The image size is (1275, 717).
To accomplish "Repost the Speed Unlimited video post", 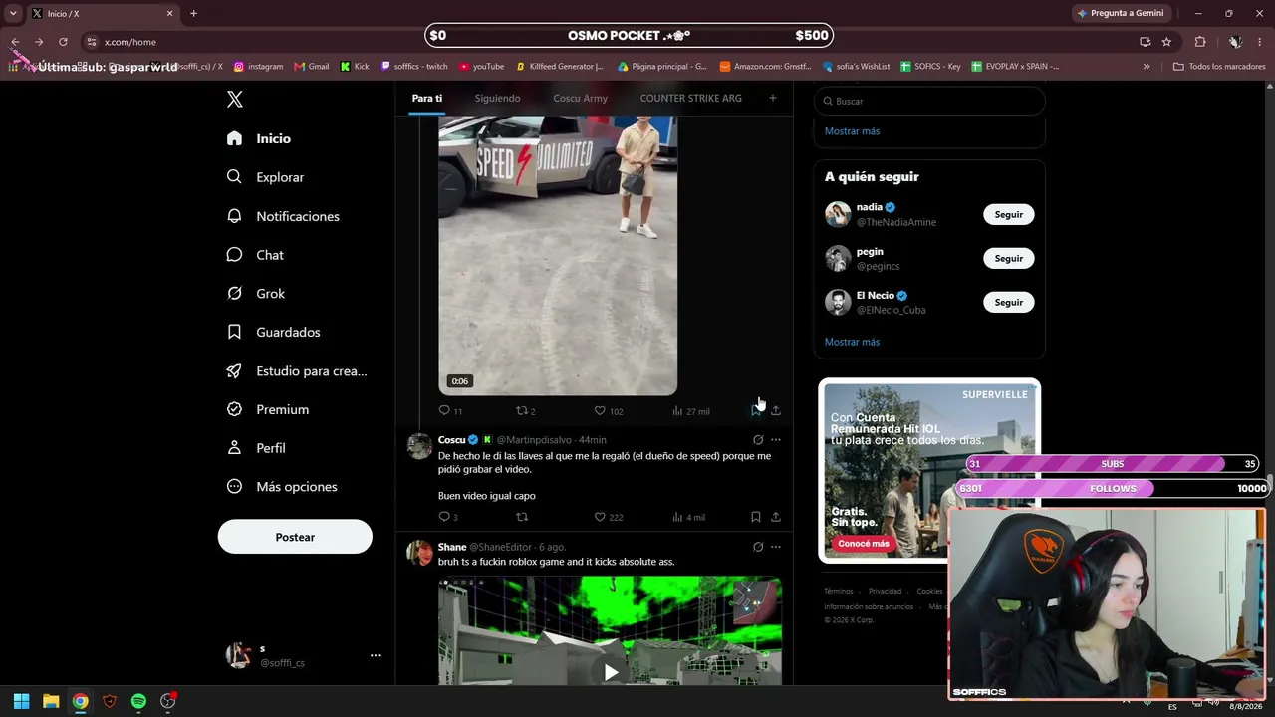I will click(x=521, y=410).
